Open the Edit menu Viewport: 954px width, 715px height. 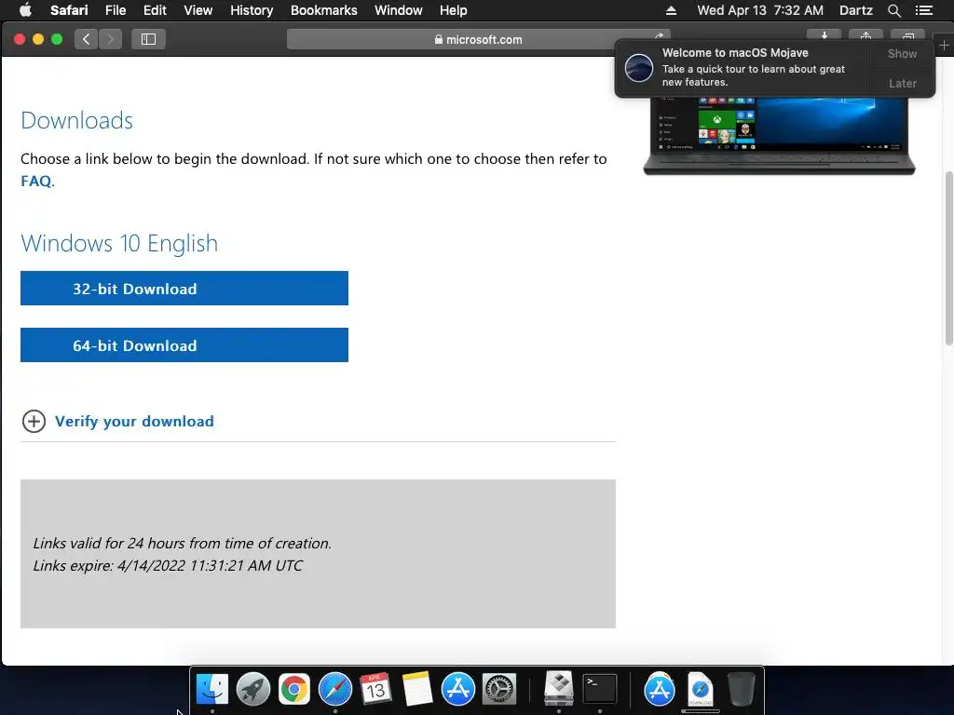(x=155, y=10)
